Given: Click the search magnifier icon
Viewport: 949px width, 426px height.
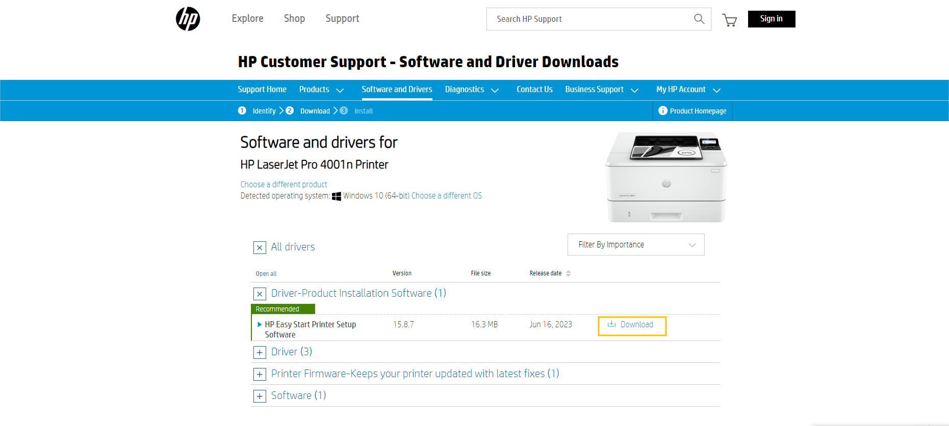Looking at the screenshot, I should [699, 19].
